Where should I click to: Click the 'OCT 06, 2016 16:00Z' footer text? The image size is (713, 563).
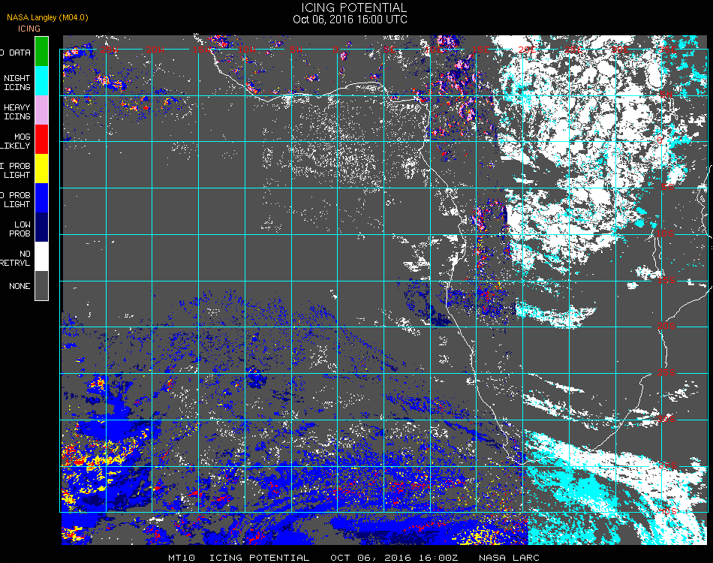click(x=394, y=558)
